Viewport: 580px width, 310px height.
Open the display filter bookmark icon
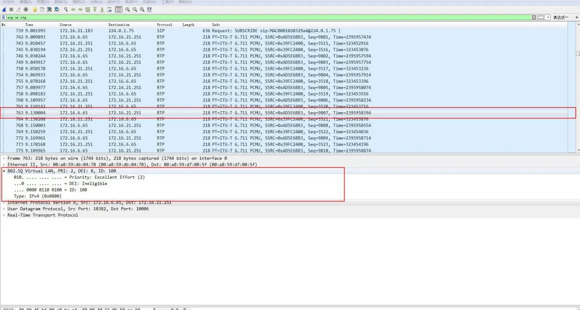pos(4,17)
